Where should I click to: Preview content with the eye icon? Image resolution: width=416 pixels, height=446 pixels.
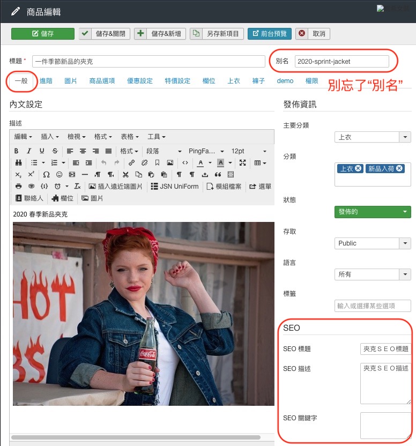[x=31, y=187]
